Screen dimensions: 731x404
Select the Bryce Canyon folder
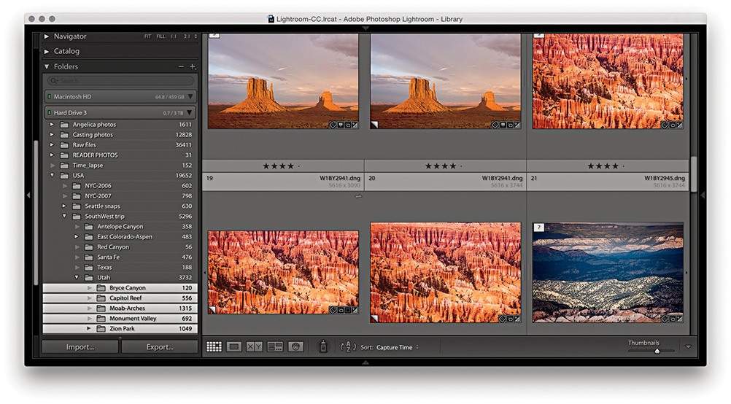point(128,288)
